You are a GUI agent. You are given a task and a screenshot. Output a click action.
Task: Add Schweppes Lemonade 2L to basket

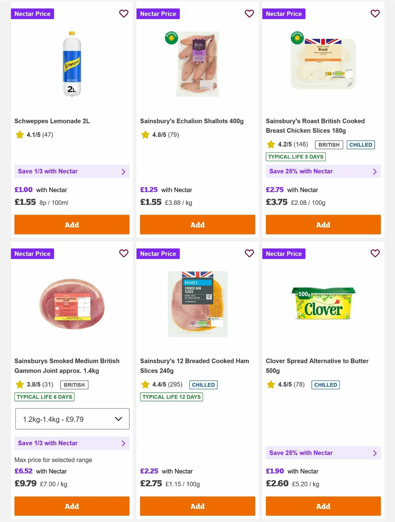coord(72,225)
